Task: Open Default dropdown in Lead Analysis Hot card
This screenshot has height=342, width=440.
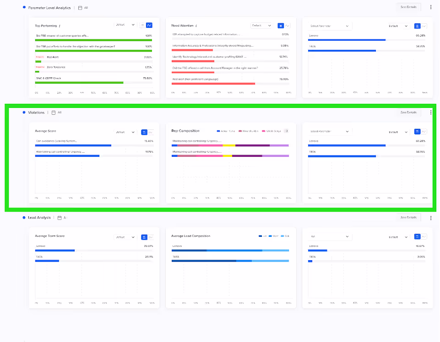Action: tap(398, 237)
